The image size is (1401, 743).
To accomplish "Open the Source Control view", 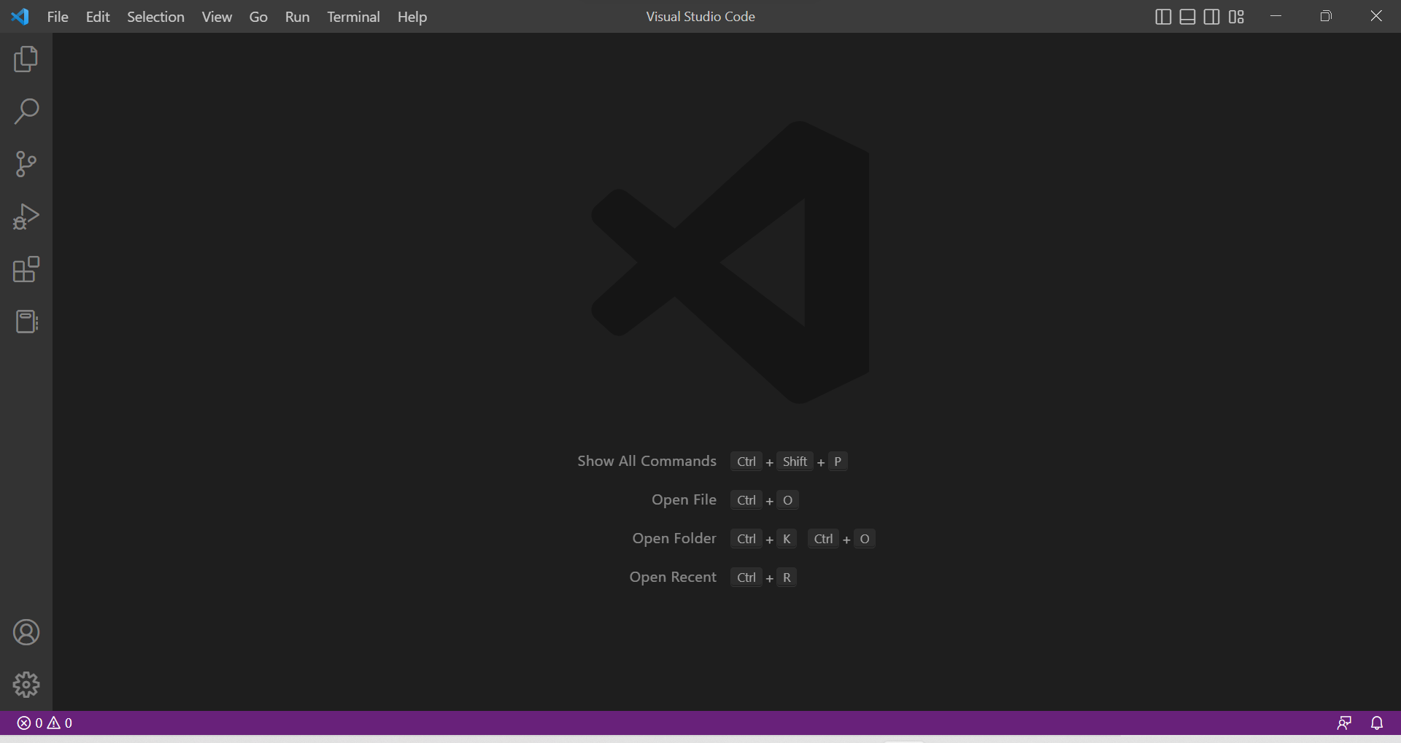I will click(26, 164).
